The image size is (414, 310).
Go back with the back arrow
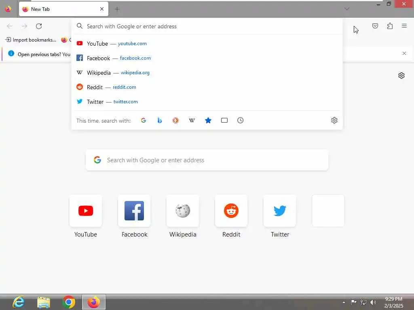pyautogui.click(x=10, y=26)
